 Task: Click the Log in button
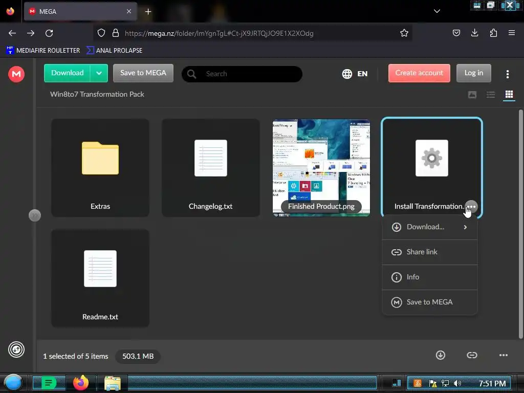point(473,73)
